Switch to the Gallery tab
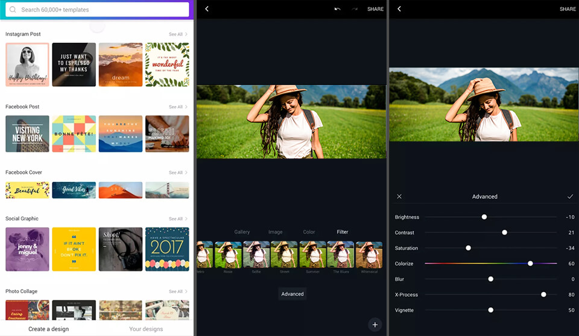Screen dimensions: 579x336 pyautogui.click(x=242, y=232)
